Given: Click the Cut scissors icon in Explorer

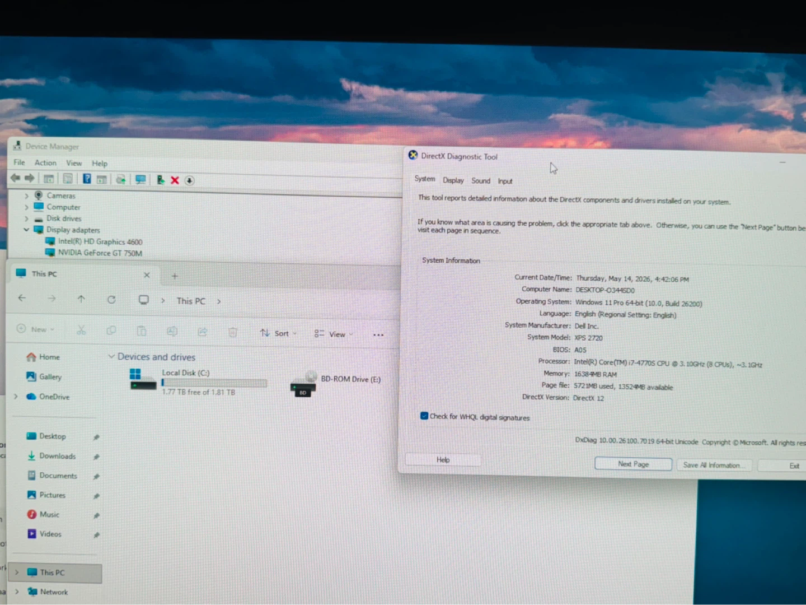Looking at the screenshot, I should pyautogui.click(x=81, y=330).
